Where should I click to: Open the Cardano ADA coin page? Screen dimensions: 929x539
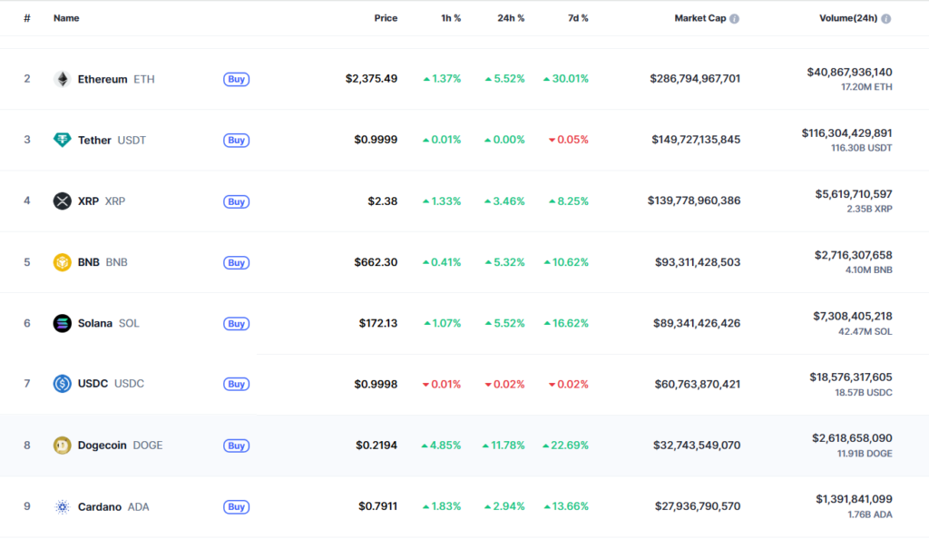click(113, 507)
